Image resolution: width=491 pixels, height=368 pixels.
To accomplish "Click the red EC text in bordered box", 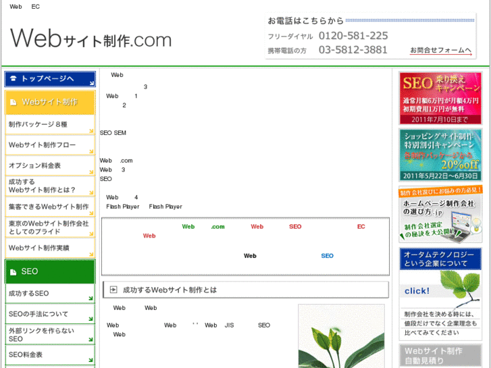I will (361, 227).
